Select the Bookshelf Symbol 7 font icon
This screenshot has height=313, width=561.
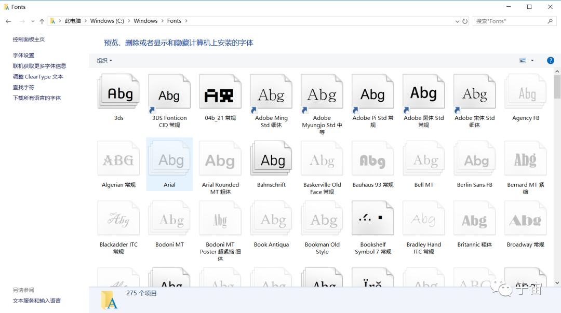point(373,218)
